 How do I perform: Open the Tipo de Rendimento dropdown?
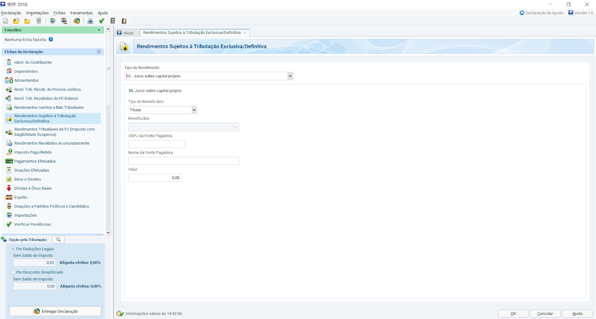290,76
